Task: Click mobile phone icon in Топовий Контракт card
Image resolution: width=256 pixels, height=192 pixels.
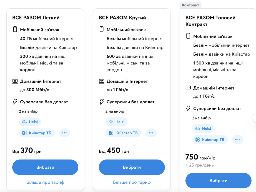Action: [188, 36]
